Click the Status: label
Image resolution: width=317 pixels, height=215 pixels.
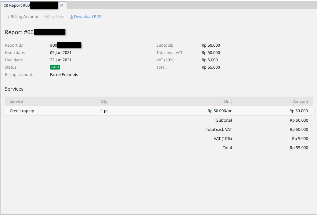11,67
